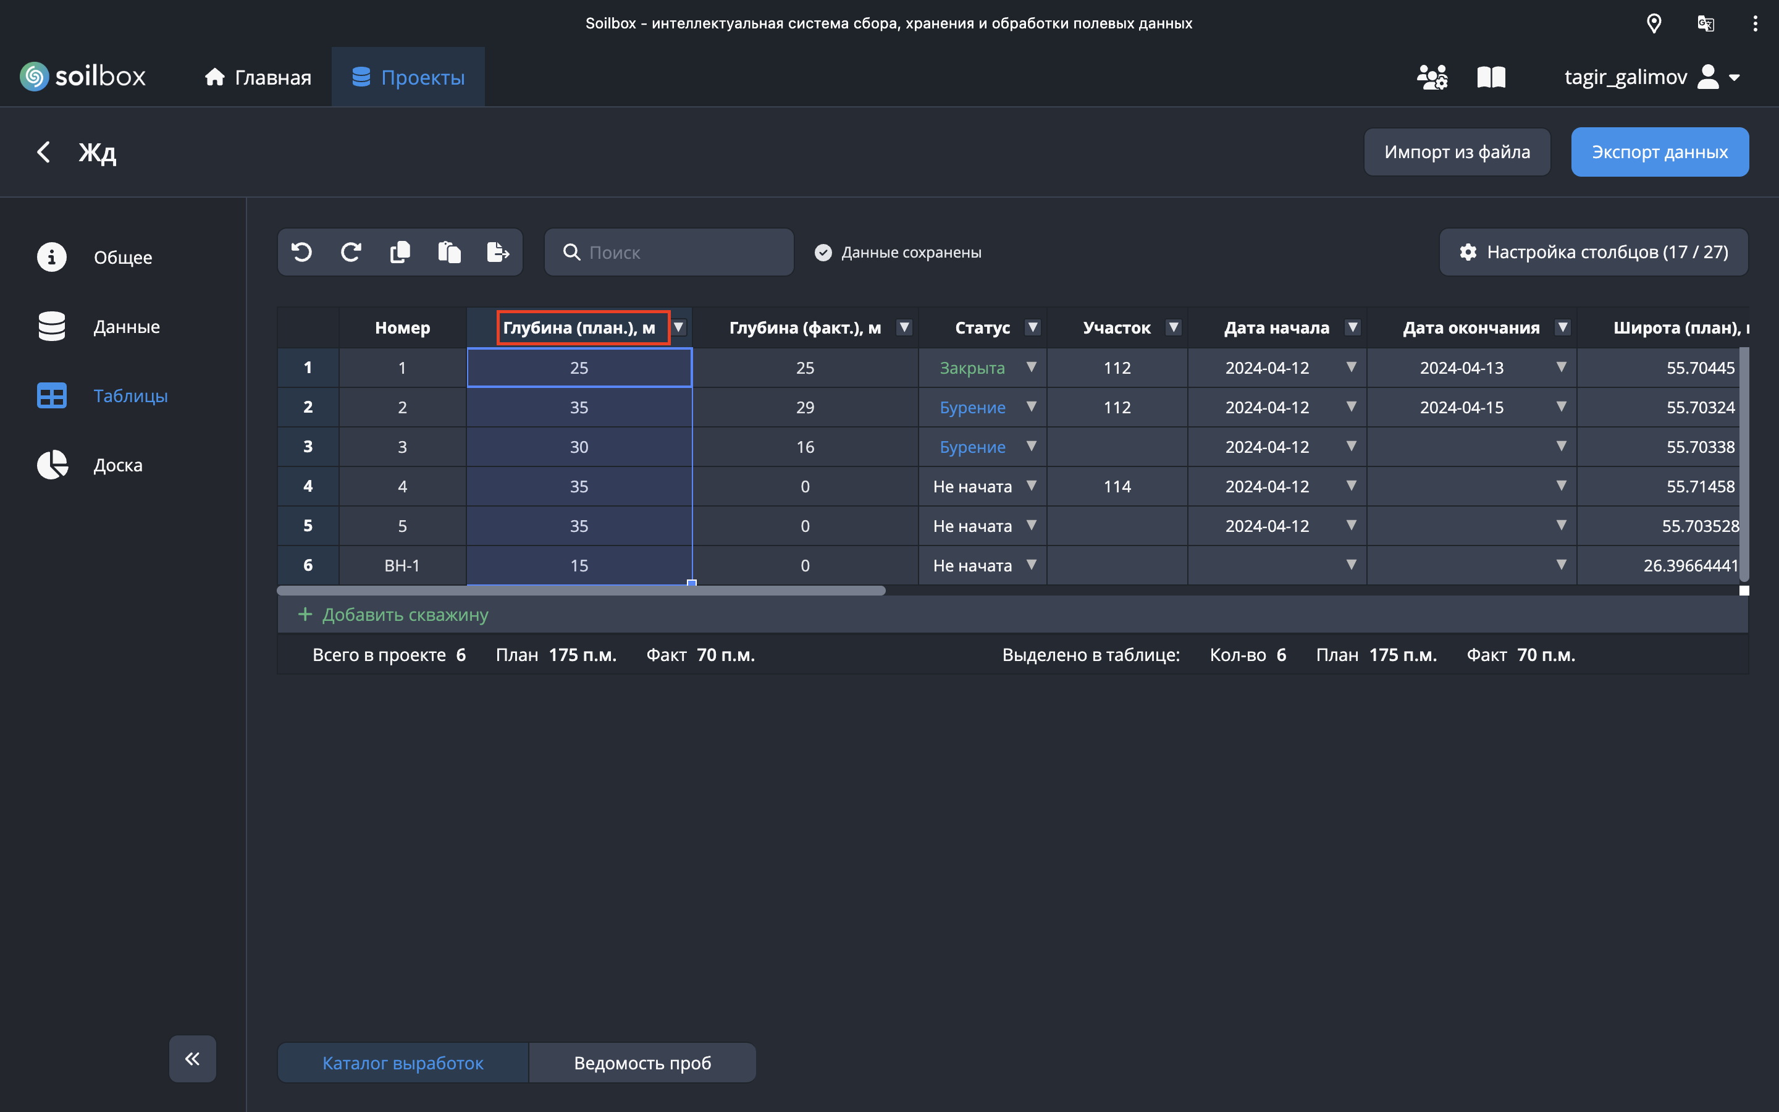This screenshot has height=1112, width=1779.
Task: Open the documentation book icon
Action: [x=1491, y=77]
